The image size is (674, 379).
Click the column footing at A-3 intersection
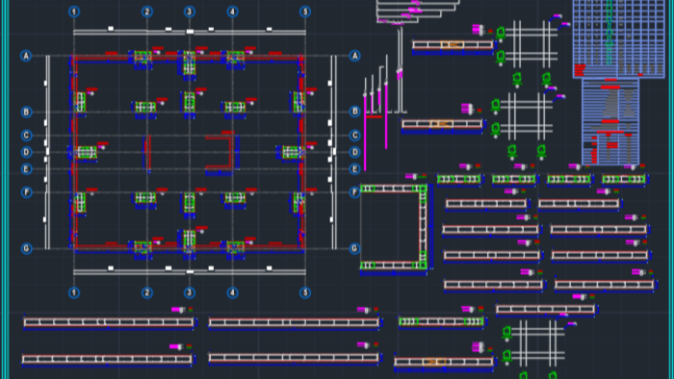tap(189, 64)
